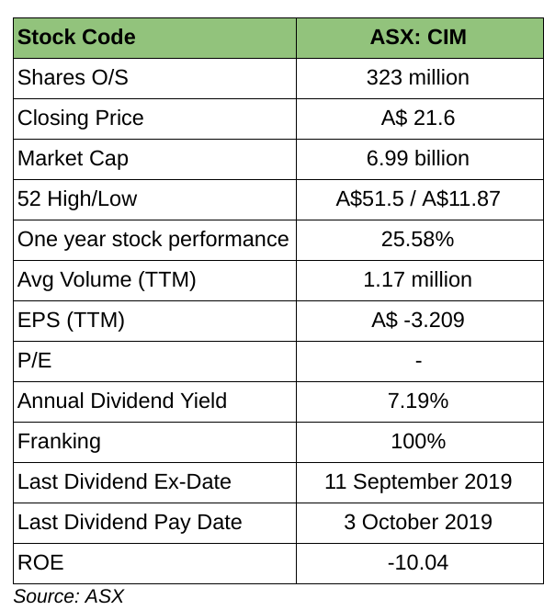Select the ASX: CIM header cell
The image size is (555, 610).
418,38
